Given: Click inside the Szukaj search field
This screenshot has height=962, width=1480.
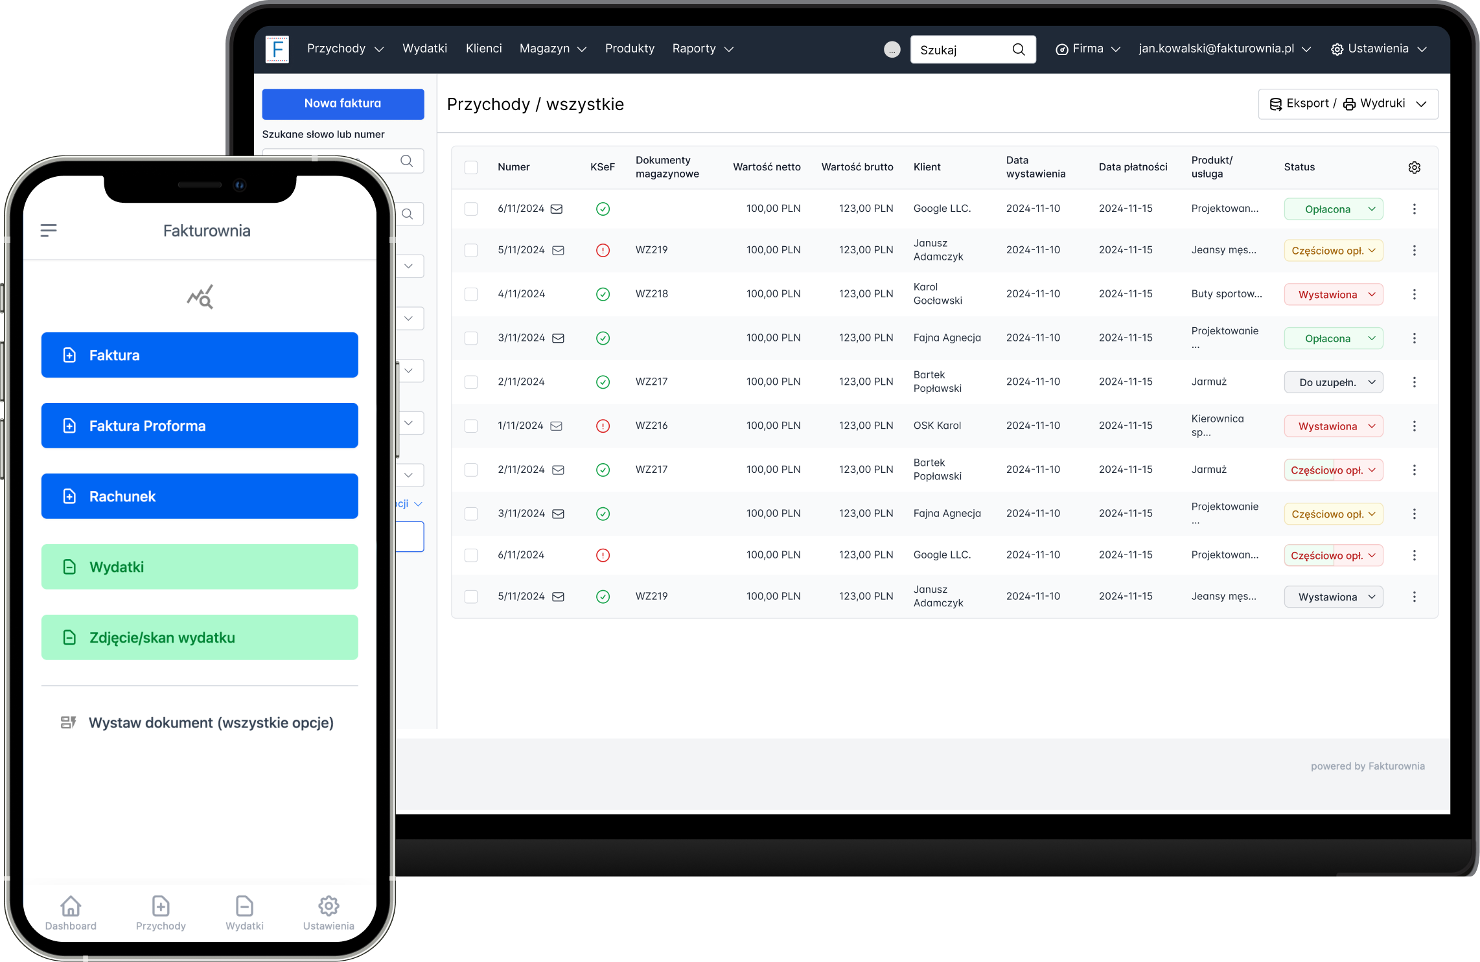Looking at the screenshot, I should (959, 49).
